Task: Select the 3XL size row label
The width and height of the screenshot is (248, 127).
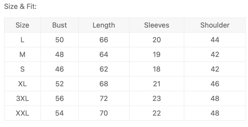Action: coord(22,98)
